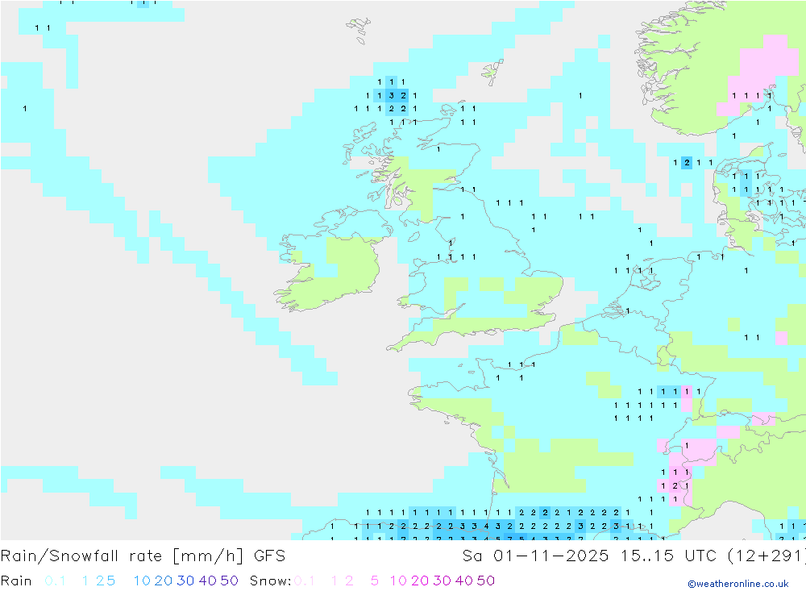Select the Rain legend value 10
This screenshot has width=806, height=591.
143,581
